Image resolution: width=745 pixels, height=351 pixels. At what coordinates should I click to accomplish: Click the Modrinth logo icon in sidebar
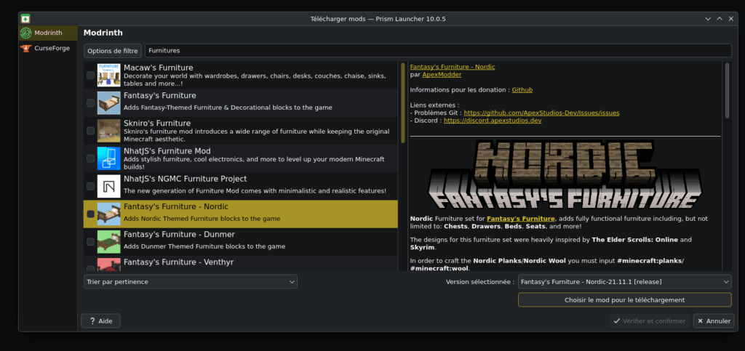(x=25, y=33)
